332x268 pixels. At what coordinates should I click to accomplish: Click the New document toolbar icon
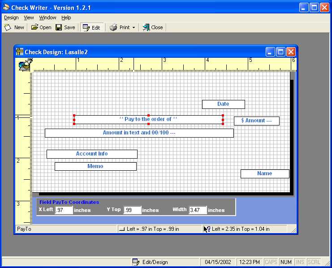(8, 27)
